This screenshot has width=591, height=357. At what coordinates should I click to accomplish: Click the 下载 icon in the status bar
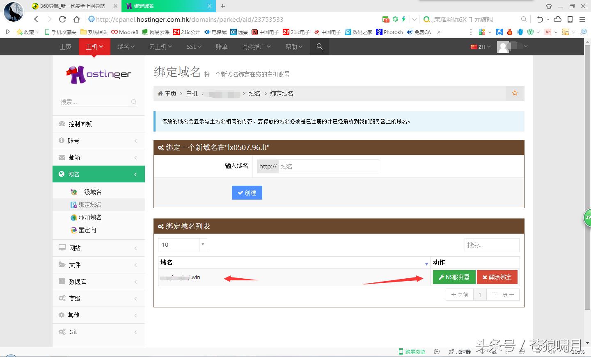click(484, 351)
